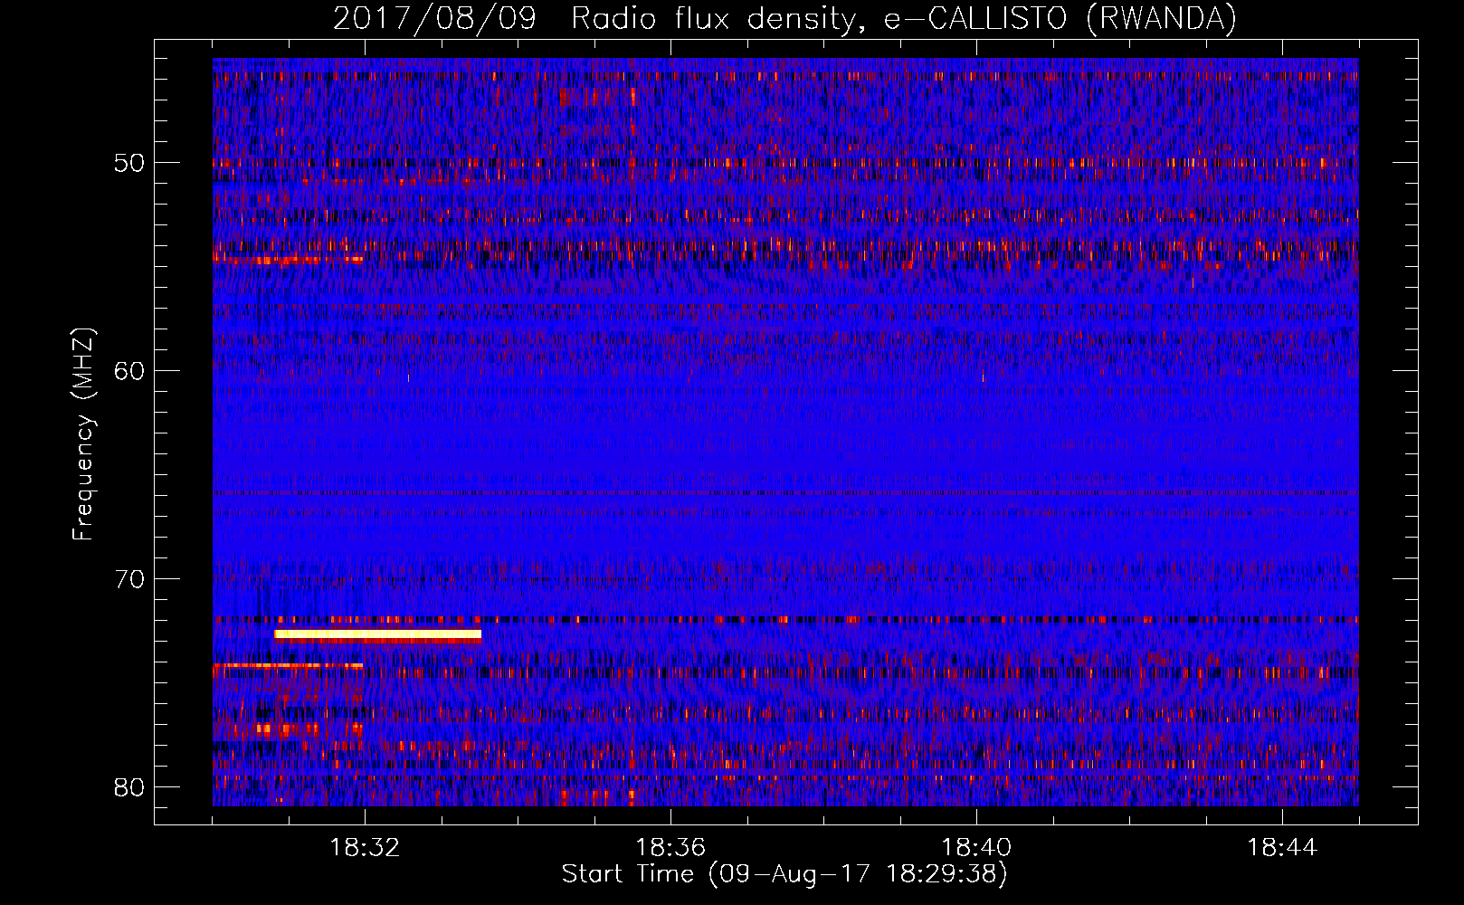The image size is (1464, 905).
Task: Click the short orange streak near 55 MHz
Action: 289,260
